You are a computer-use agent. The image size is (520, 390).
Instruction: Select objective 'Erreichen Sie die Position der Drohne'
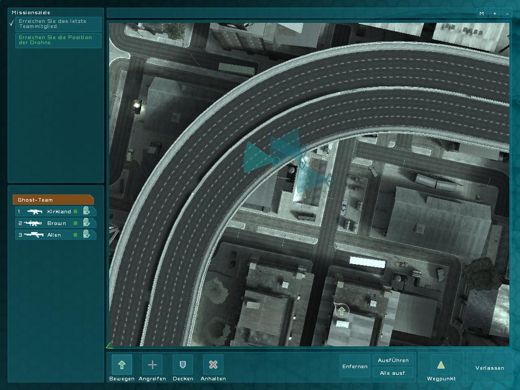pos(58,40)
